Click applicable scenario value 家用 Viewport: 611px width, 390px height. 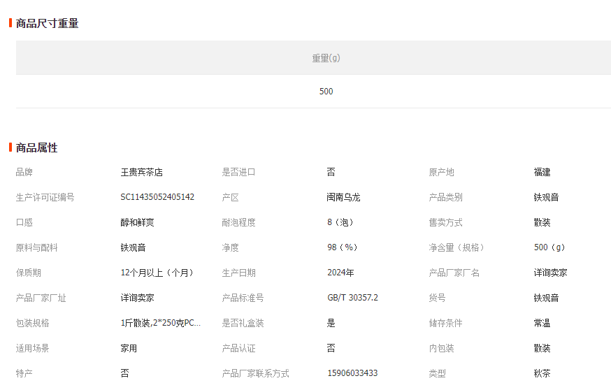(x=129, y=348)
